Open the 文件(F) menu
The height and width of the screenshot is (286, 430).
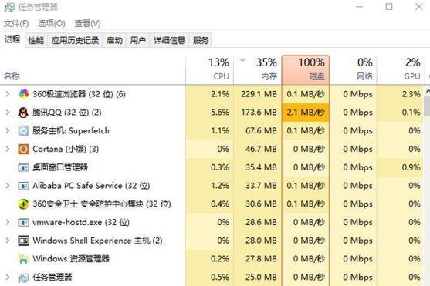16,24
